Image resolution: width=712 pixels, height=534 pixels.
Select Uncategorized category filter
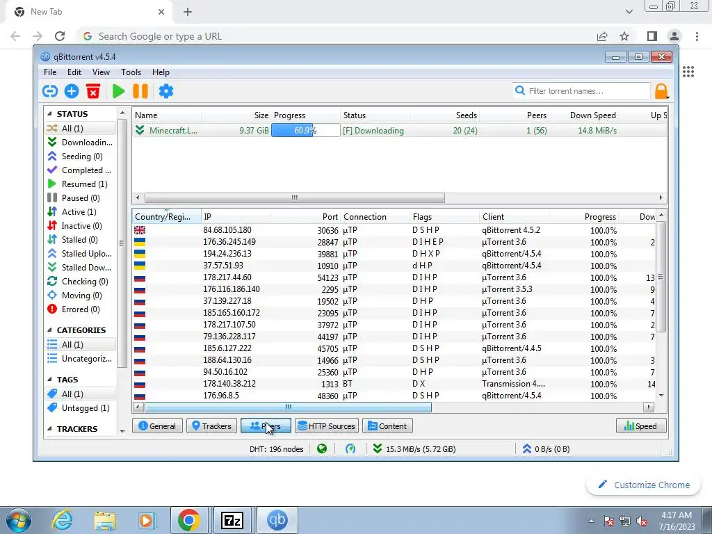click(x=81, y=359)
